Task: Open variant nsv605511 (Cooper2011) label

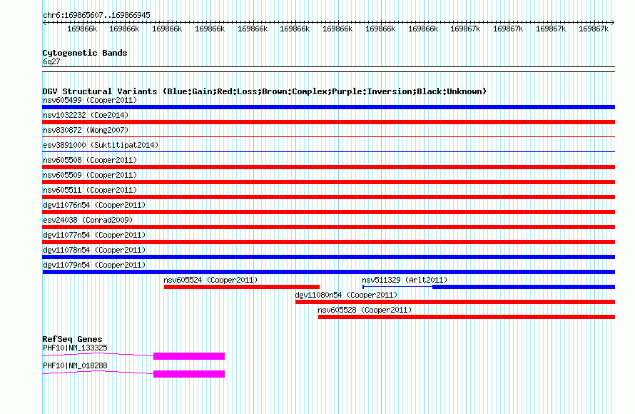Action: pos(90,190)
